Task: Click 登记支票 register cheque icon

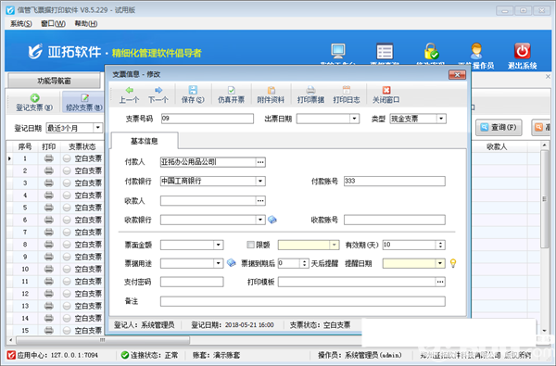Action: click(35, 97)
